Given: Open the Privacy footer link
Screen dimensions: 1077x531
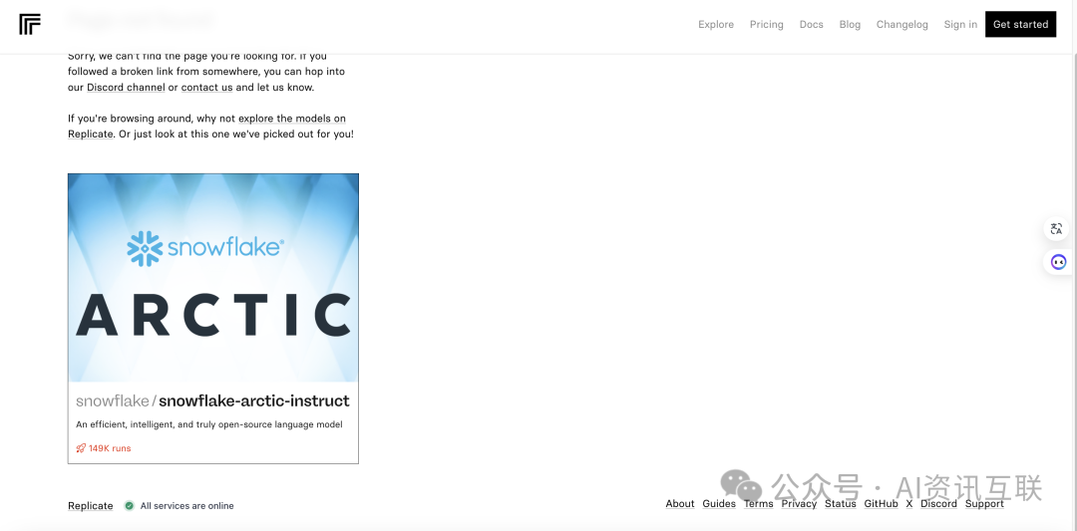Looking at the screenshot, I should (x=799, y=503).
